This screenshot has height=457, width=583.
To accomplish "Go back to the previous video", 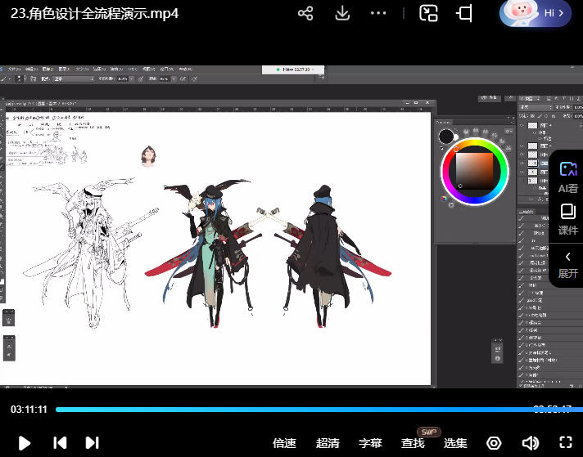I will pos(60,443).
